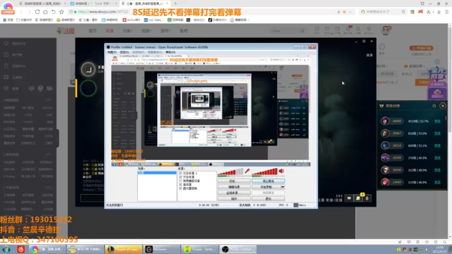
Task: Open chat bubble icon in the game client
Action: tap(349, 198)
